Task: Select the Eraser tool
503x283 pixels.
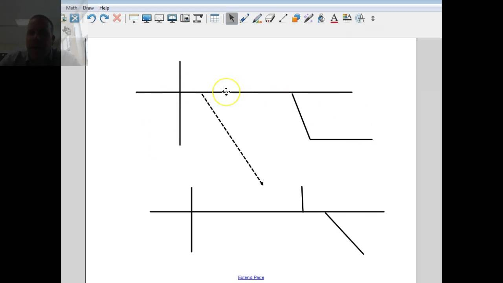Action: tap(270, 18)
